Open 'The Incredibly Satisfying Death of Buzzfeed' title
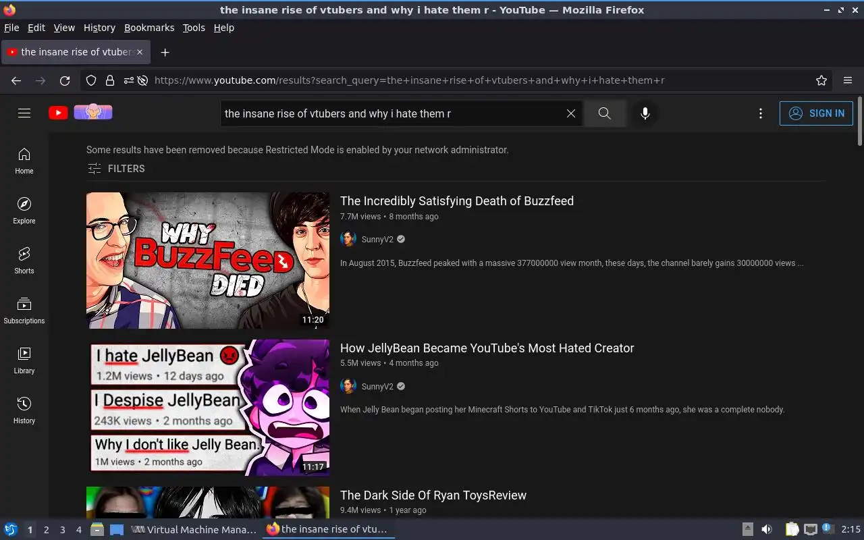Viewport: 864px width, 540px height. [x=457, y=201]
